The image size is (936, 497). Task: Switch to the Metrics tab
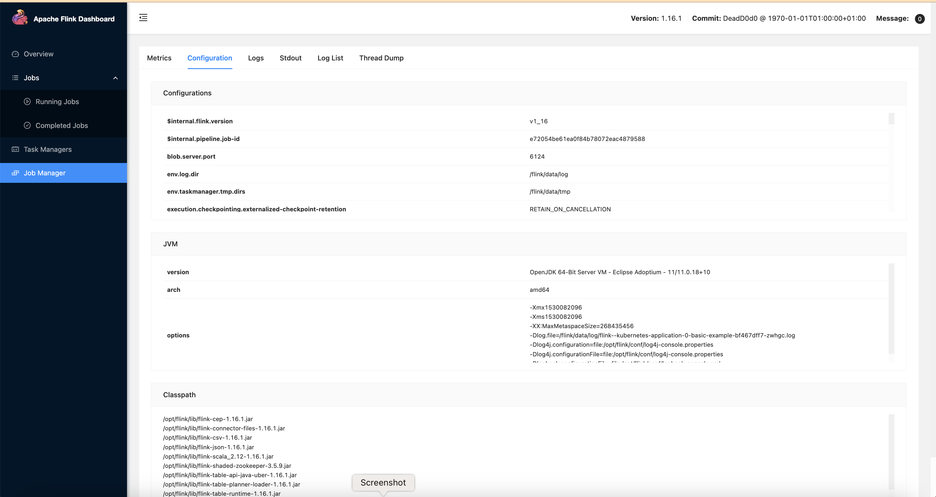(x=159, y=58)
